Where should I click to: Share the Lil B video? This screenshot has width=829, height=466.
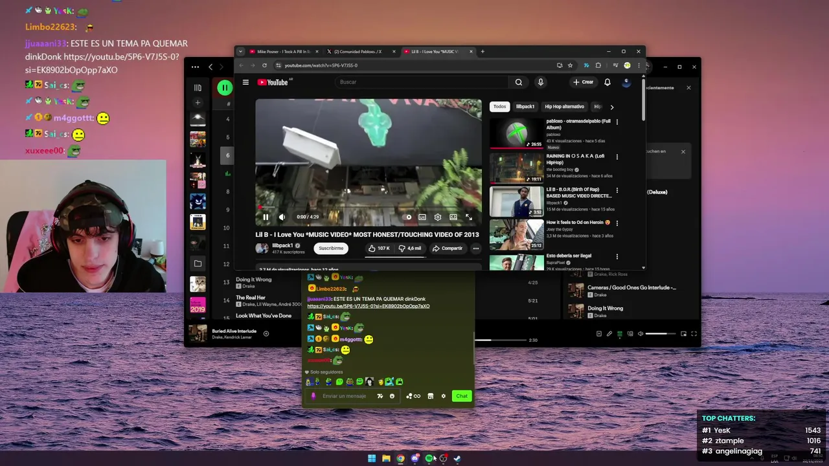448,248
